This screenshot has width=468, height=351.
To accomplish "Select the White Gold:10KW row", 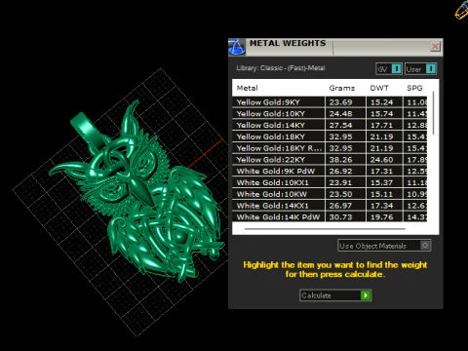I will 330,194.
